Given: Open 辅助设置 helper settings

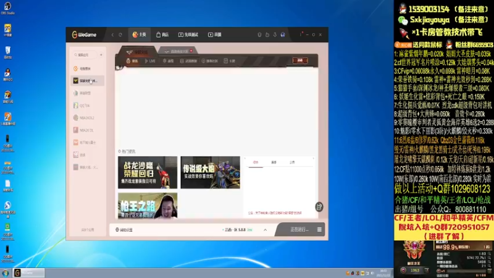Looking at the screenshot, I should pyautogui.click(x=124, y=230).
